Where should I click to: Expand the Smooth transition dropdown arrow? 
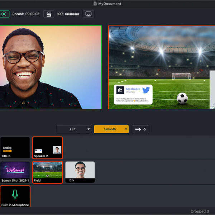click(126, 129)
